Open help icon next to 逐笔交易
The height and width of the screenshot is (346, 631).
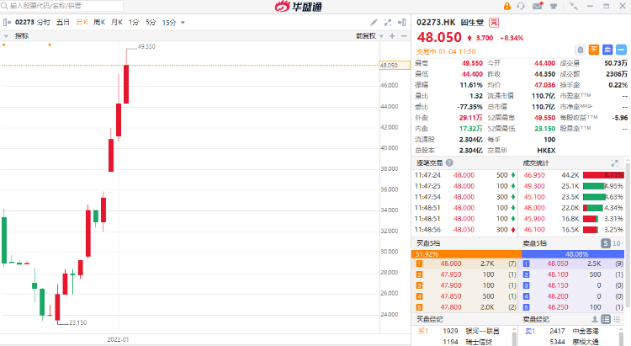tap(449, 162)
